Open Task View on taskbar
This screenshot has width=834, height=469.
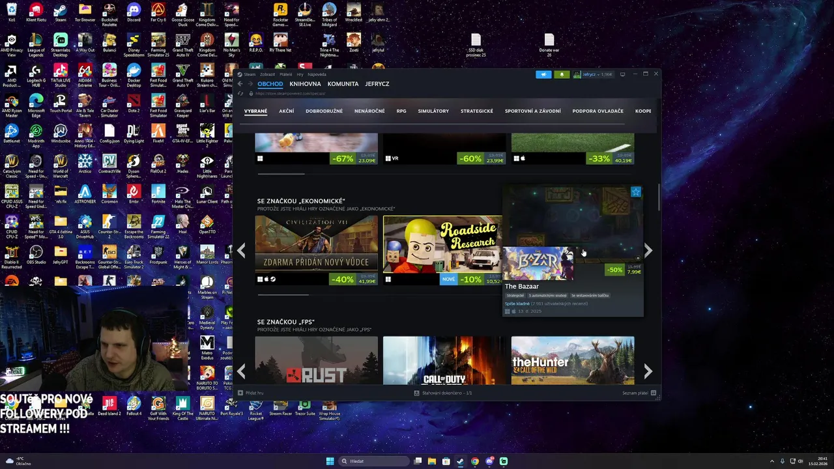coord(418,461)
